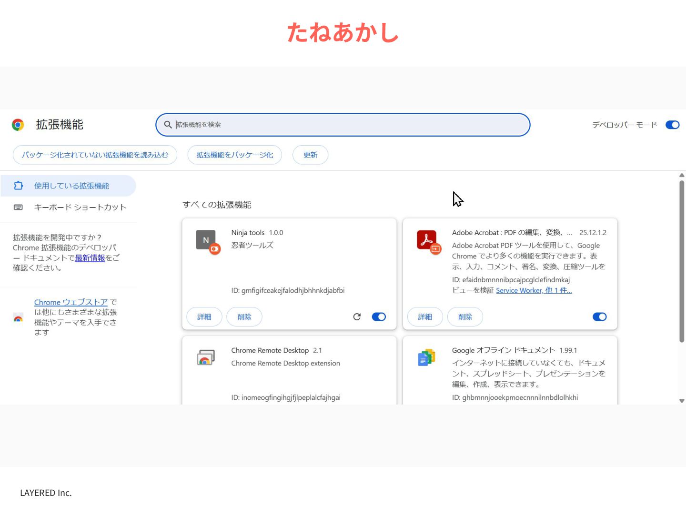Open the Chrome ウェブストア link
The width and height of the screenshot is (686, 514).
click(71, 302)
